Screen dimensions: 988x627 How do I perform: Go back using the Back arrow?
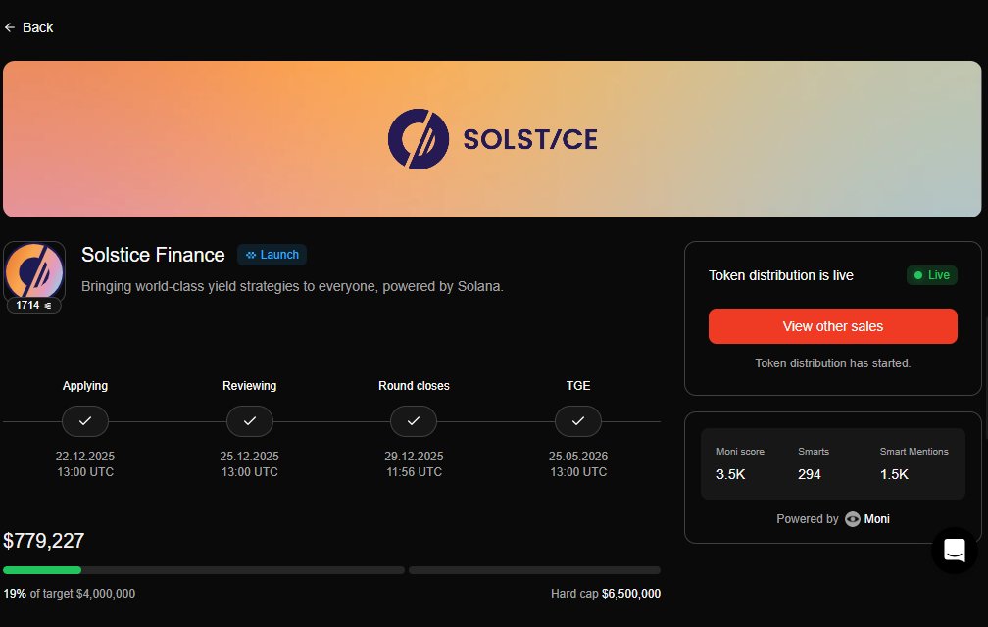[10, 27]
